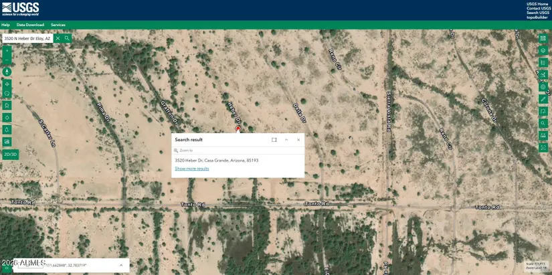Open the basemap gallery grid icon
This screenshot has width=552, height=275.
(x=543, y=38)
